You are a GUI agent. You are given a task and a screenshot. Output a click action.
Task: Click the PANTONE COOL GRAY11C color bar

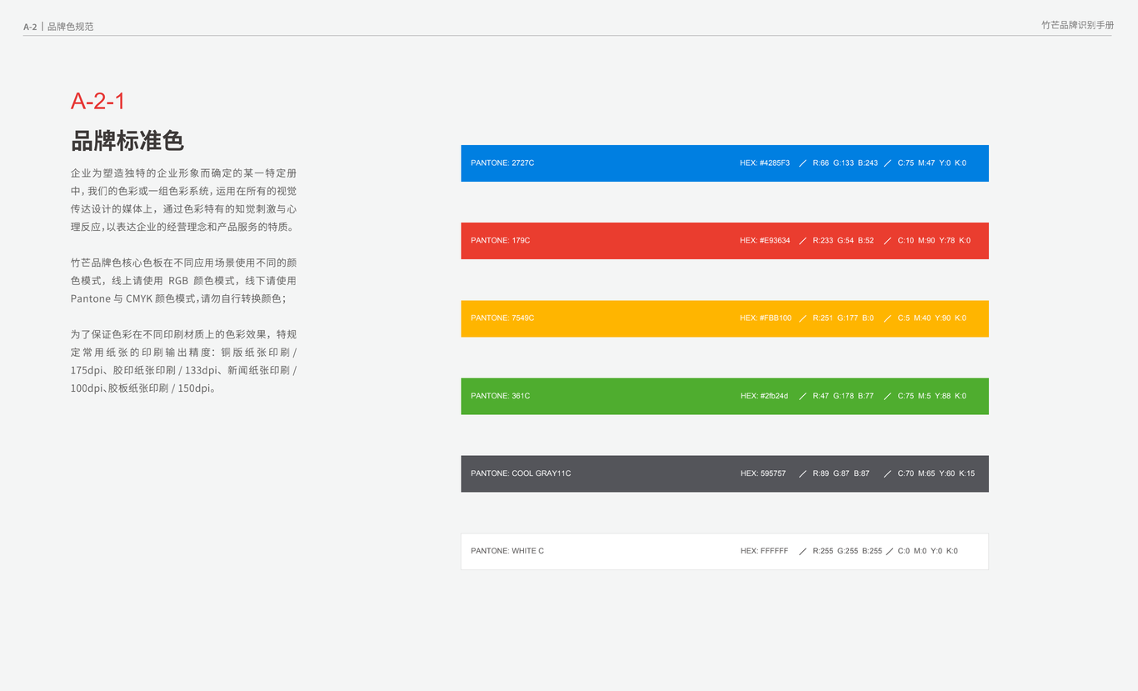[x=725, y=473]
